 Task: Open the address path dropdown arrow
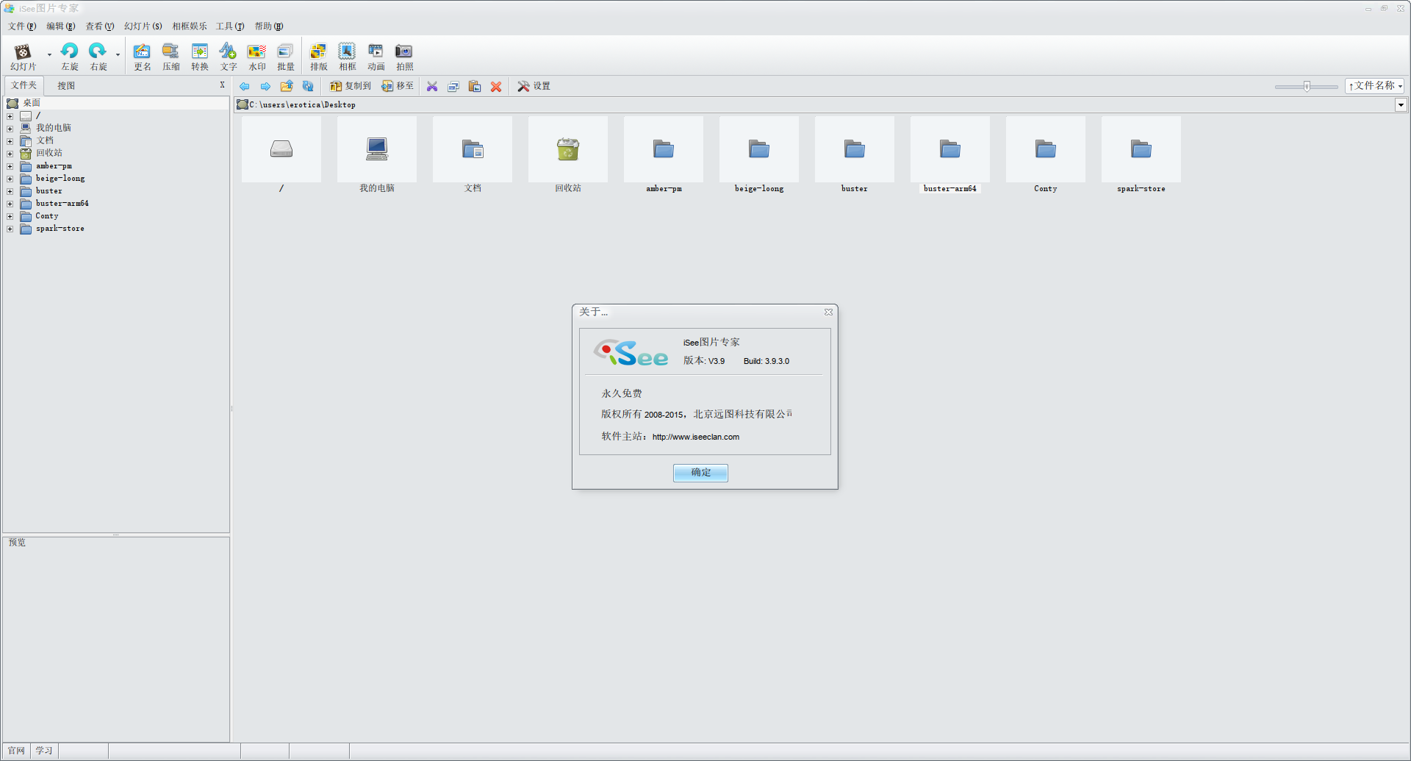tap(1401, 105)
